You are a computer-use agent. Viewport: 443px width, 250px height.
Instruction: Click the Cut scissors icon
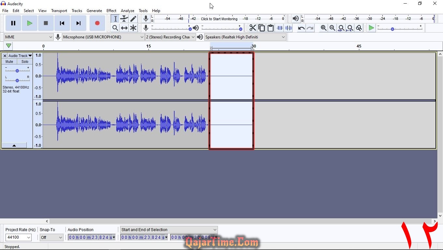point(252,28)
